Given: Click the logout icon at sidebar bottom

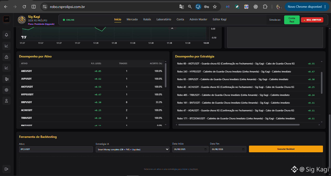Looking at the screenshot, I should (6, 169).
